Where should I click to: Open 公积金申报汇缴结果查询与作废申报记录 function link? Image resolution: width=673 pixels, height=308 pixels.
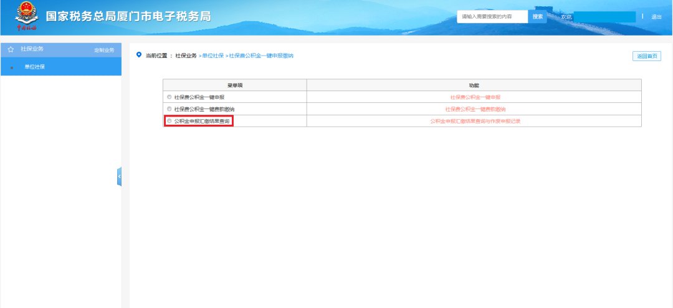[475, 121]
